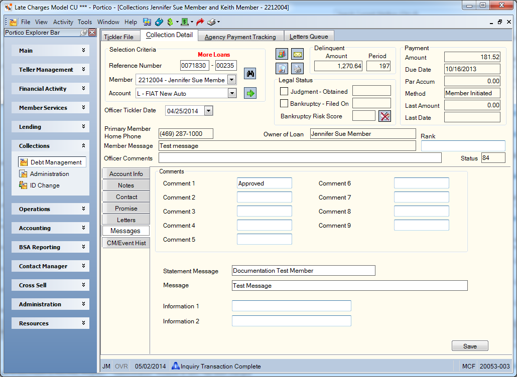Image resolution: width=517 pixels, height=377 pixels.
Task: Open the Debt Management item icon
Action: click(x=24, y=162)
